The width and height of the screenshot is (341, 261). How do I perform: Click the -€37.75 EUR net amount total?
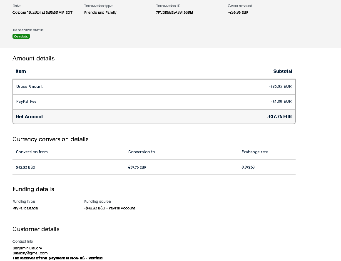coord(279,117)
